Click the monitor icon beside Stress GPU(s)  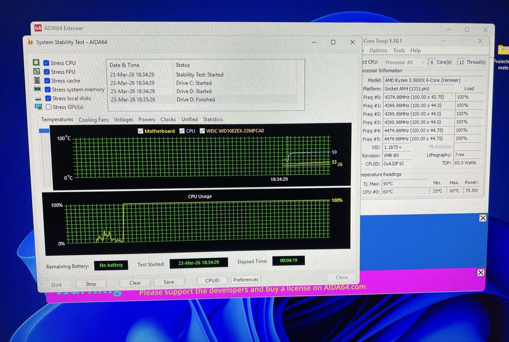39,107
